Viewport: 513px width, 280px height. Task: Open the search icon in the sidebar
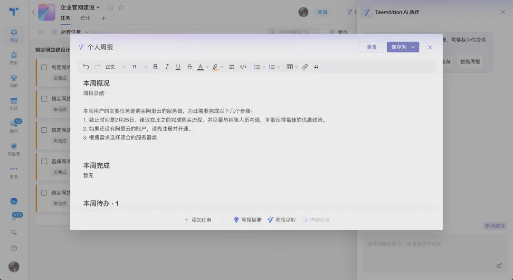tap(14, 233)
